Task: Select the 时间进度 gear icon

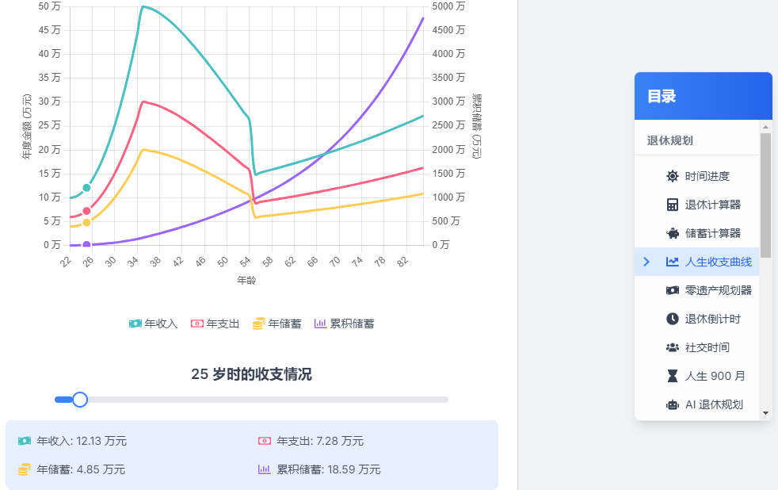Action: click(x=672, y=176)
